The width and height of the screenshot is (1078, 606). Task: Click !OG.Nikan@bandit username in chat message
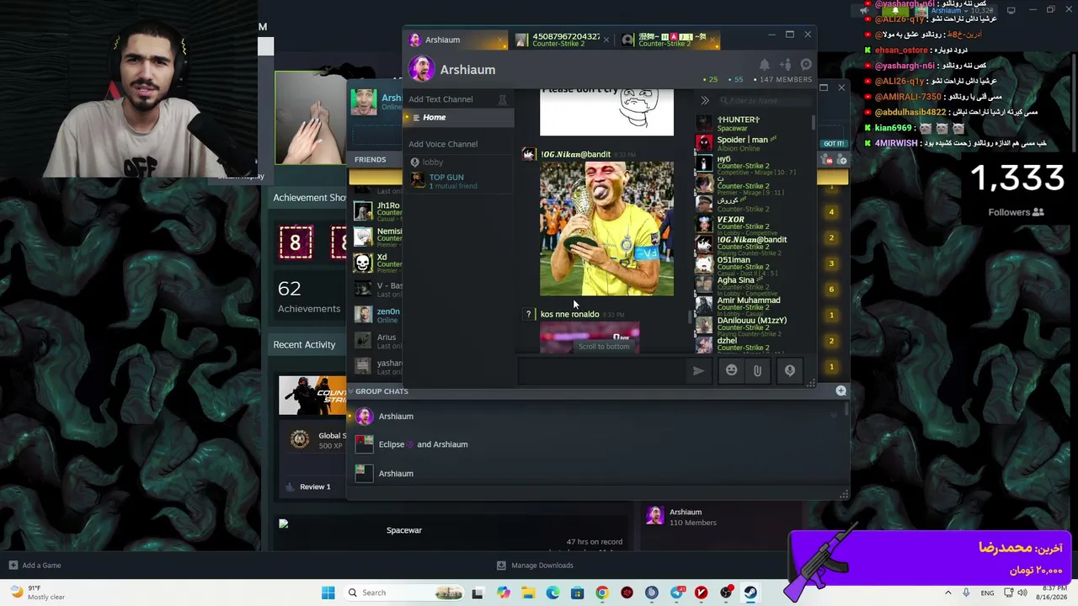click(575, 154)
